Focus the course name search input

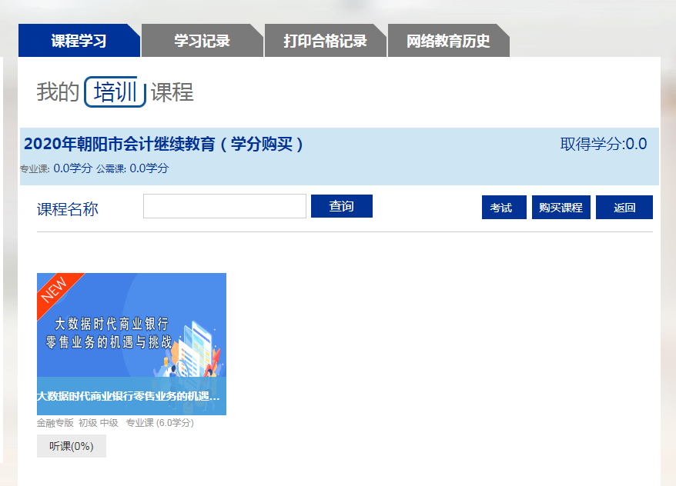click(225, 206)
